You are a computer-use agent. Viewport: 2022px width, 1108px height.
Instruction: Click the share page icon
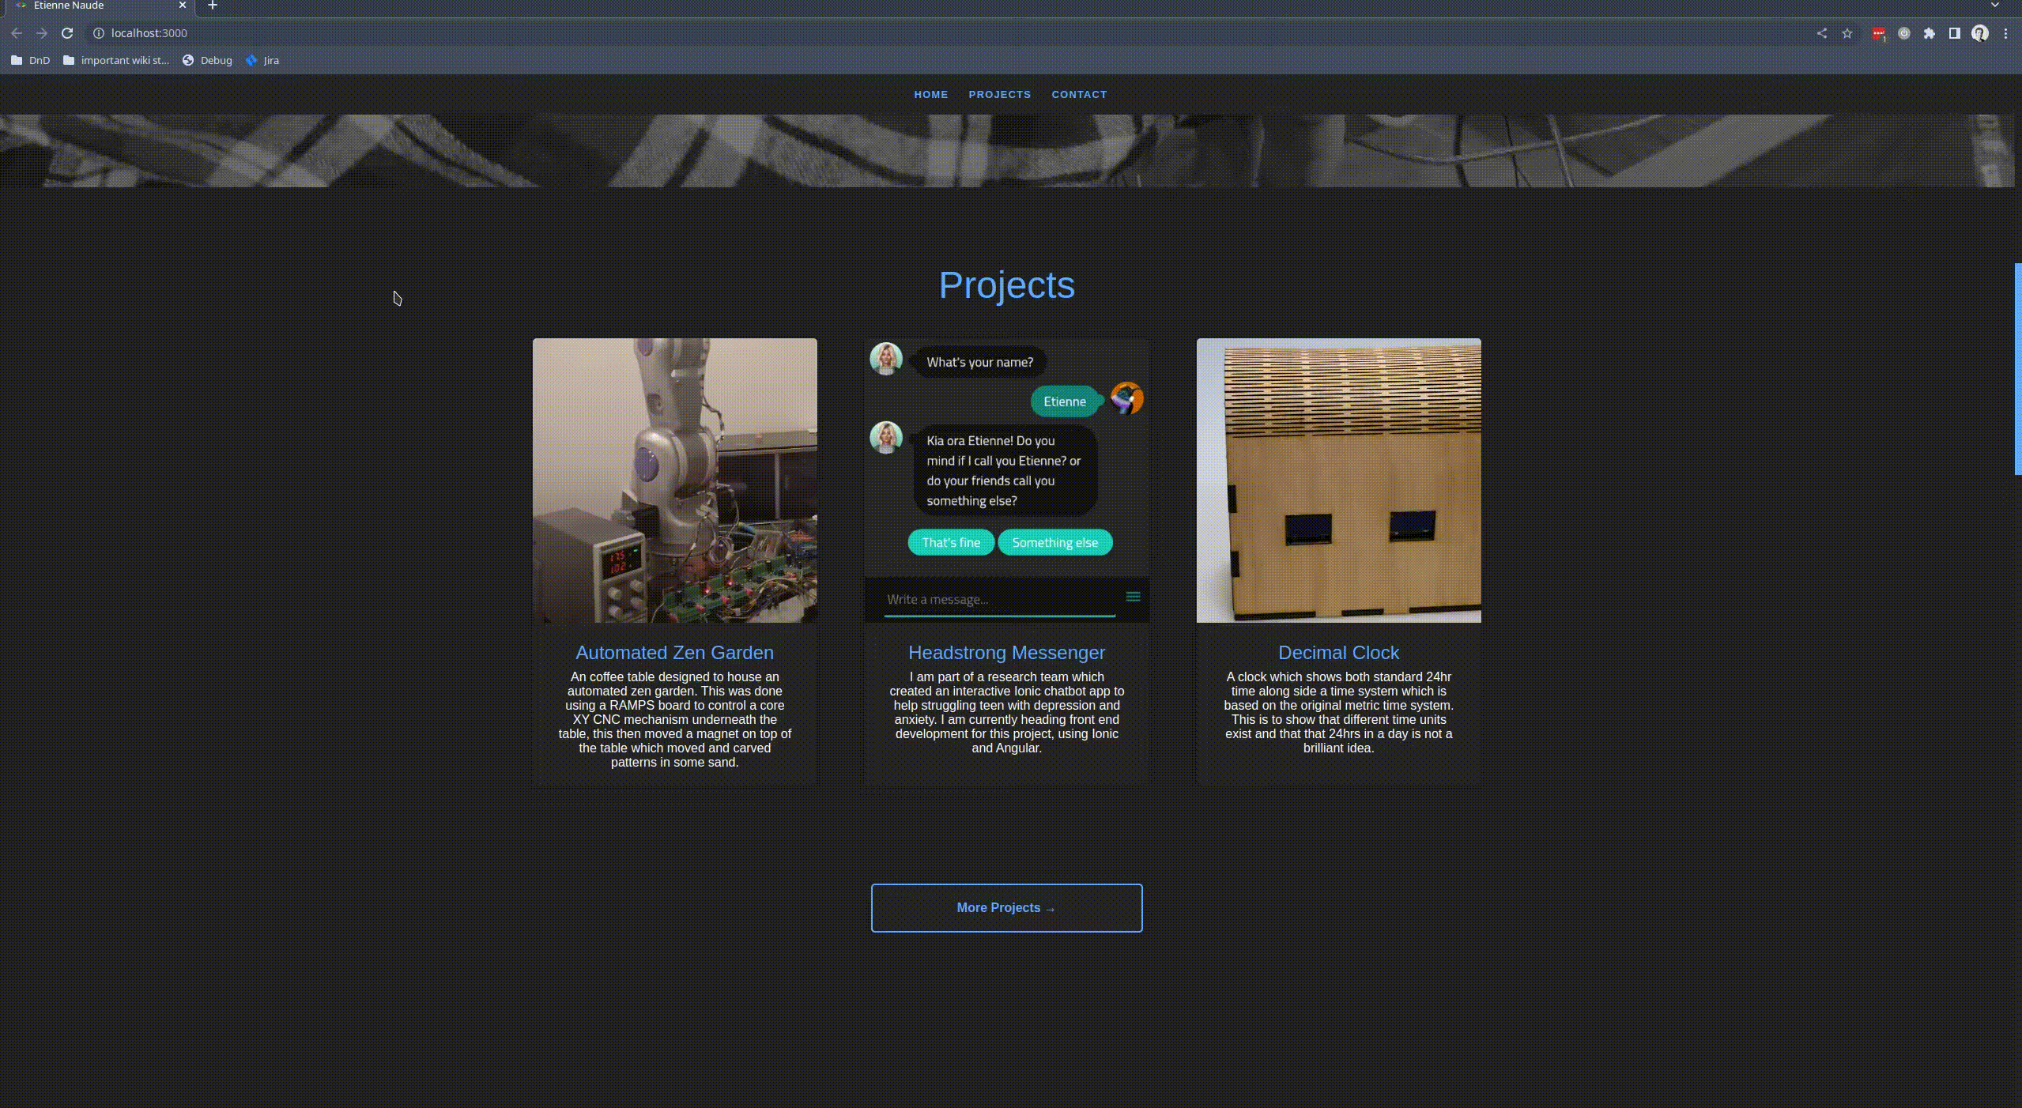1821,33
